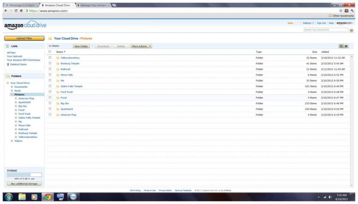The width and height of the screenshot is (358, 204).
Task: Go to Your Cloud Drive breadcrumb
Action: point(66,39)
